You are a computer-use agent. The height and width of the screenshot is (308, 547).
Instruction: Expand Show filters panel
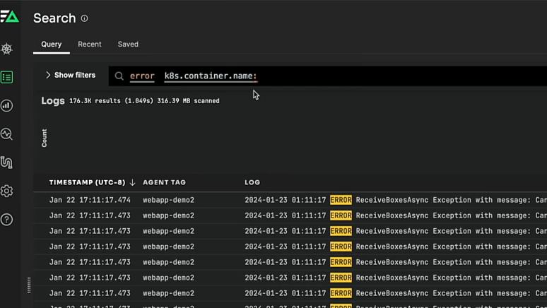(x=71, y=76)
